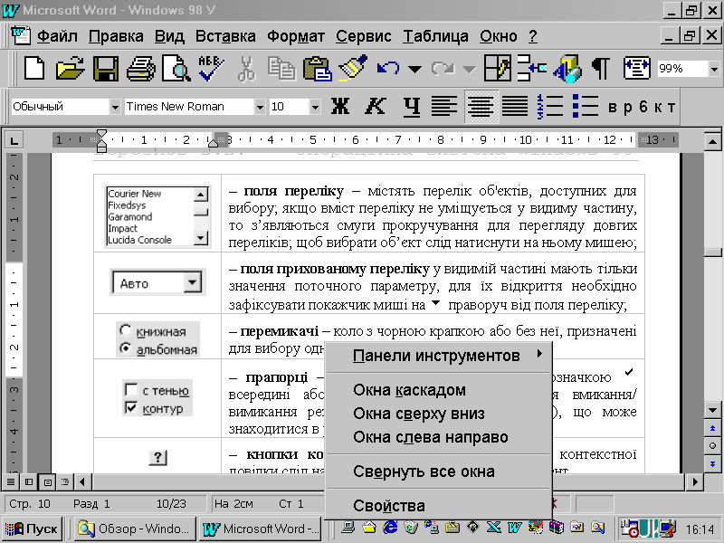Click the Word document icon in menu bar
Screen dimensions: 724x543
click(20, 35)
